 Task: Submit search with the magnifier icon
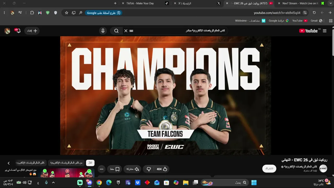point(116,31)
